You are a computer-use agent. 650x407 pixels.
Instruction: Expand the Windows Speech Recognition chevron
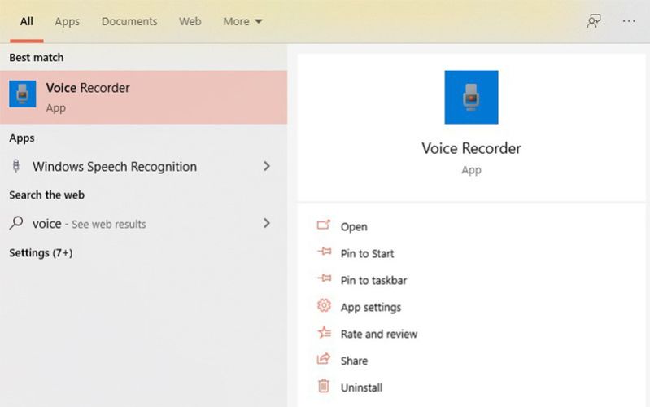point(266,166)
